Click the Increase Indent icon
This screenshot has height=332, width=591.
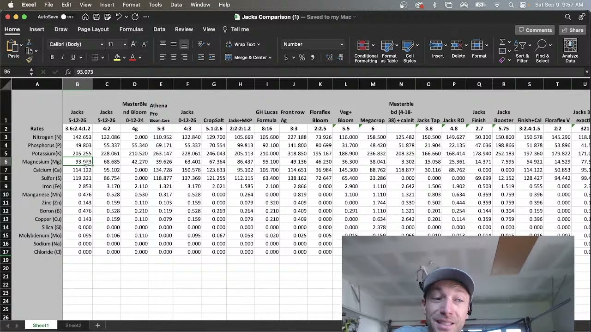click(211, 57)
